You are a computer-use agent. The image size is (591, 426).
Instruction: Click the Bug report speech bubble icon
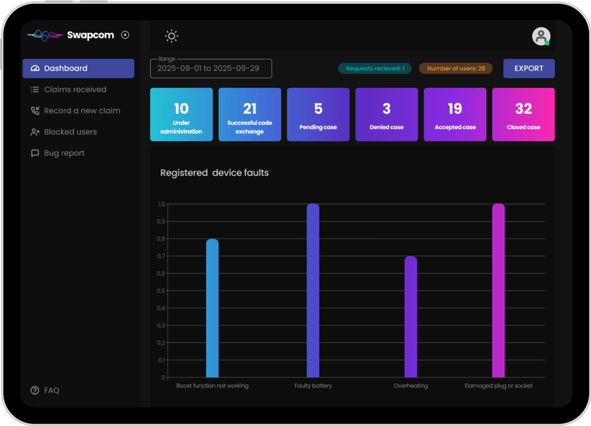[x=35, y=153]
